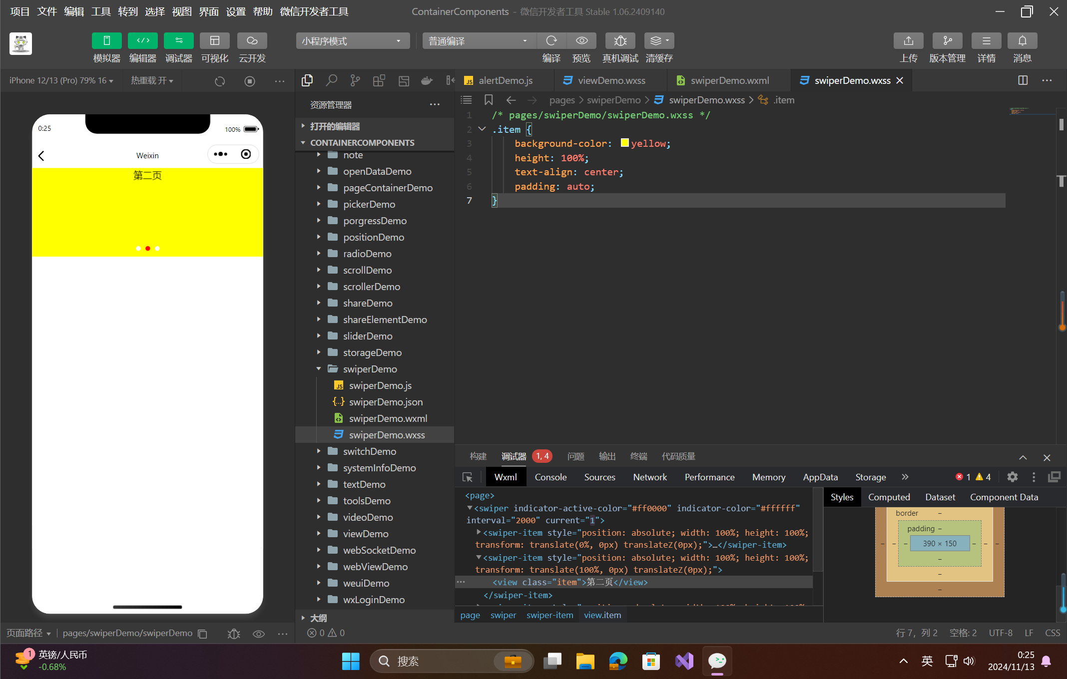Click the bookmark icon above the editor
The height and width of the screenshot is (679, 1067).
[489, 100]
